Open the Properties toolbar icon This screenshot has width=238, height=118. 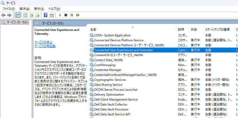[25, 15]
